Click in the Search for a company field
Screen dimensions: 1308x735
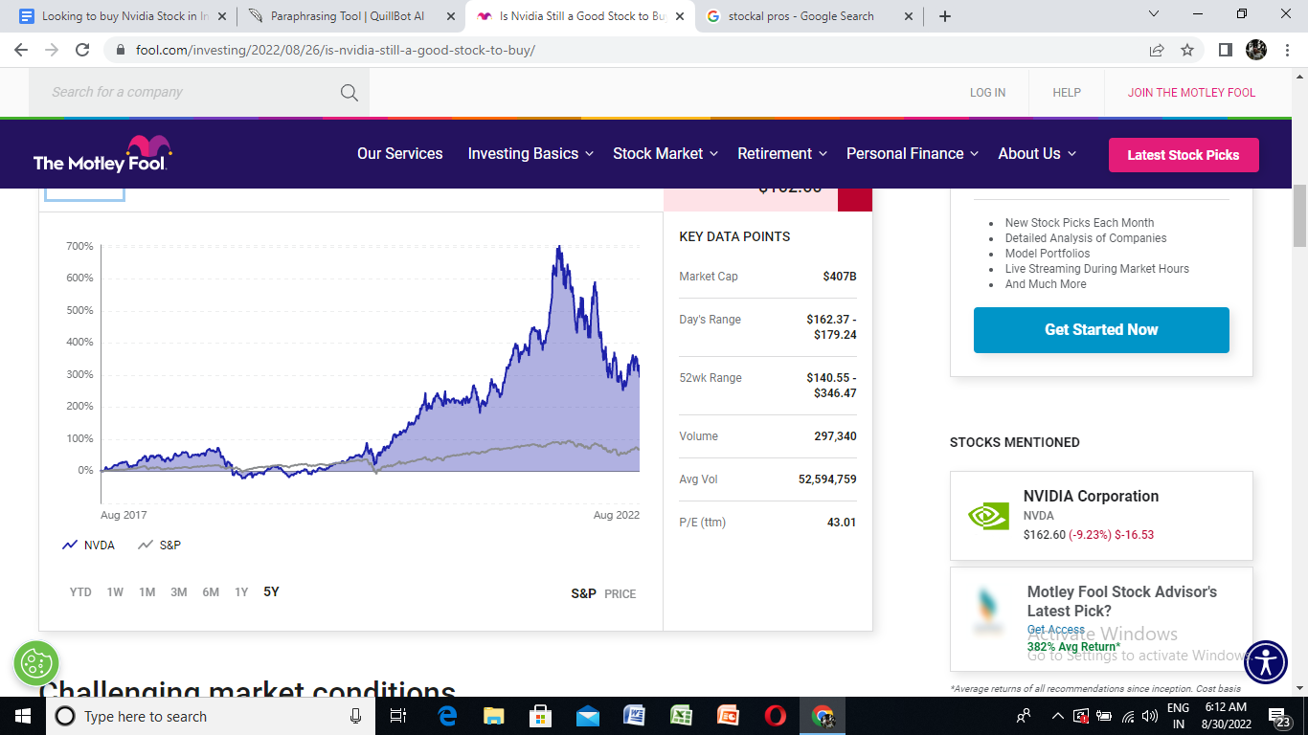click(199, 93)
